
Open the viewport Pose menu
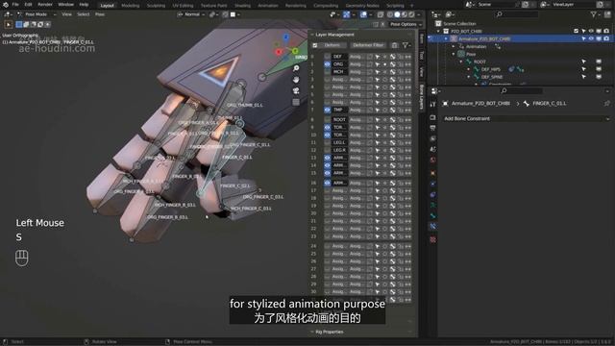pos(100,14)
